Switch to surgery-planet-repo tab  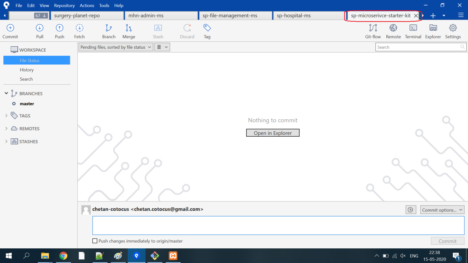point(87,16)
